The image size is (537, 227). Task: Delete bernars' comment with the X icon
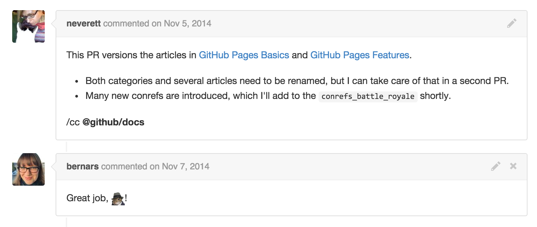tap(513, 166)
